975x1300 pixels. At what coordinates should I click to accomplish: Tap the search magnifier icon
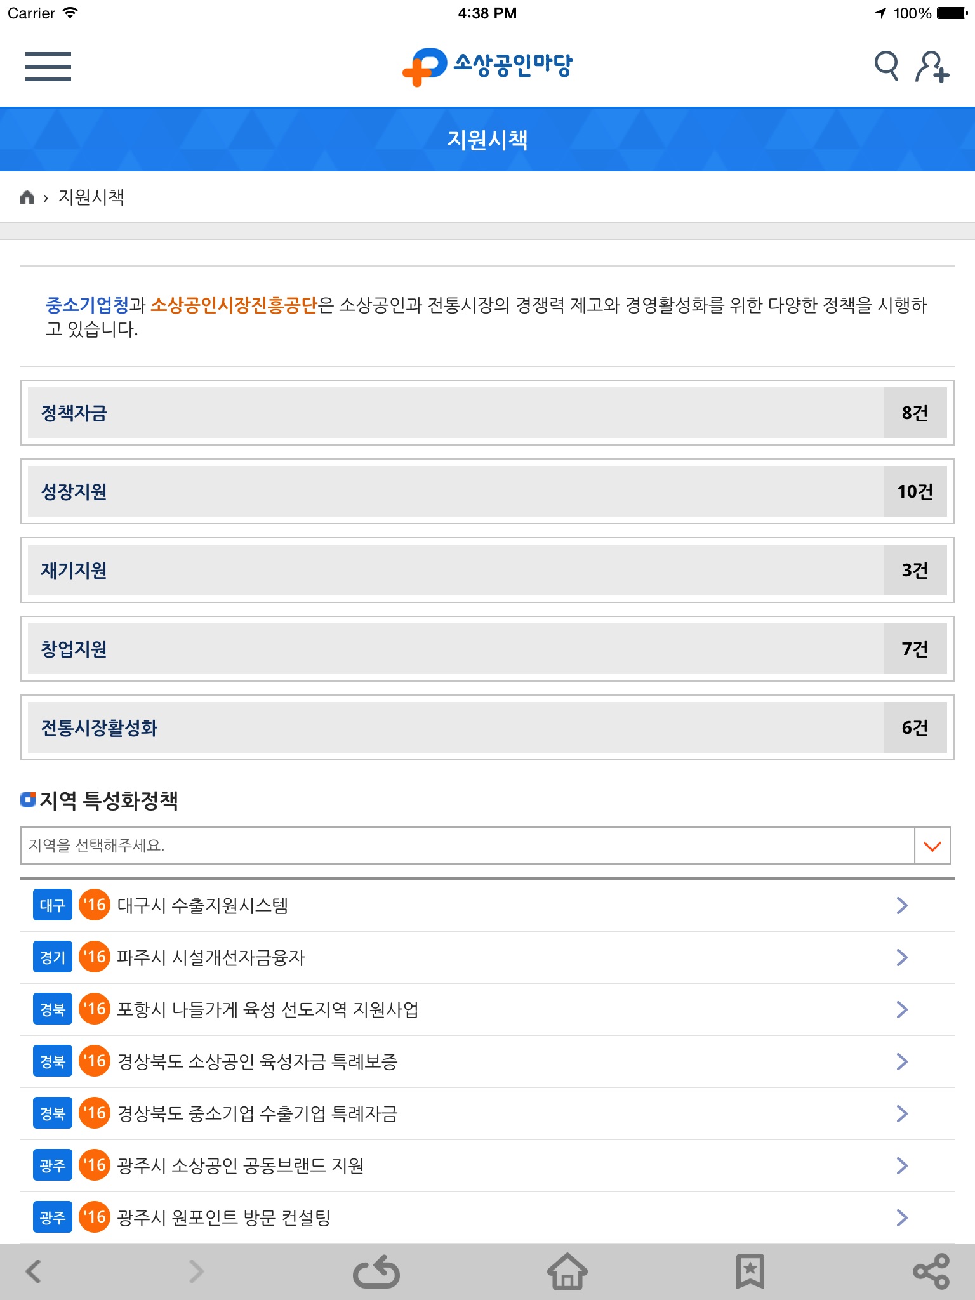pyautogui.click(x=886, y=65)
